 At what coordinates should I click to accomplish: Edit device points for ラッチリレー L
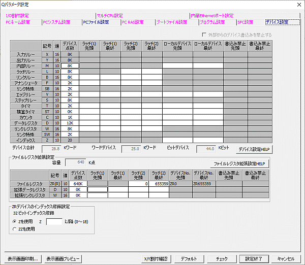pos(70,72)
